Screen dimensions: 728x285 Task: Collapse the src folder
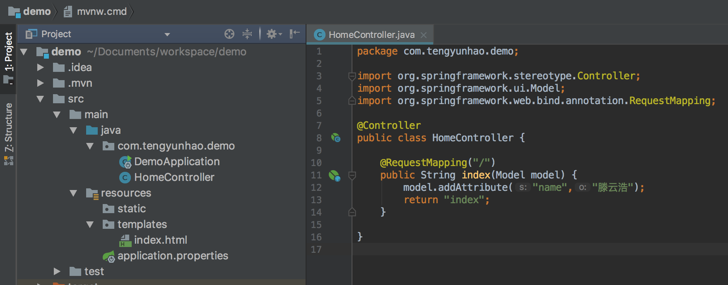tap(40, 99)
